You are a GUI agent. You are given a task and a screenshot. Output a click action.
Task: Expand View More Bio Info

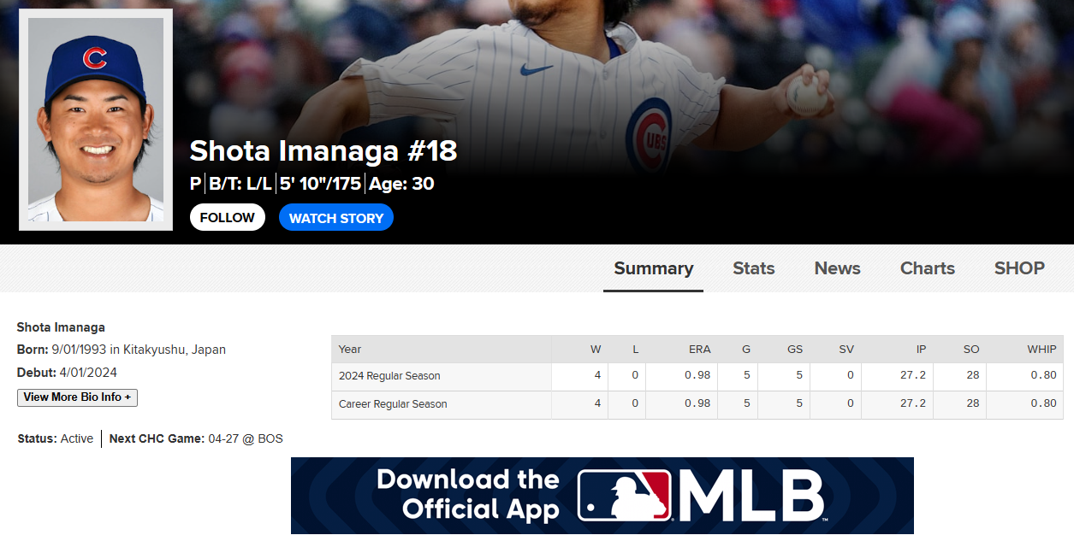(x=77, y=397)
